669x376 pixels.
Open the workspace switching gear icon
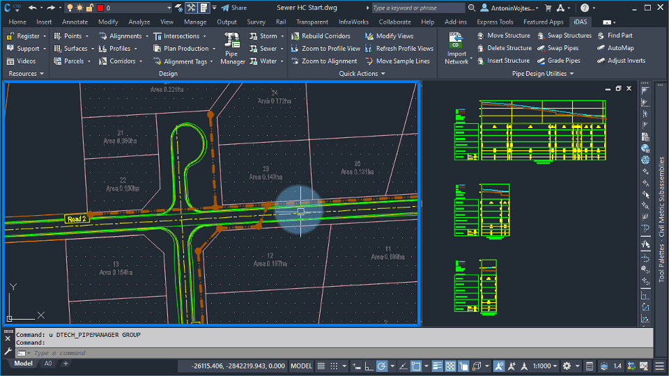[x=567, y=366]
